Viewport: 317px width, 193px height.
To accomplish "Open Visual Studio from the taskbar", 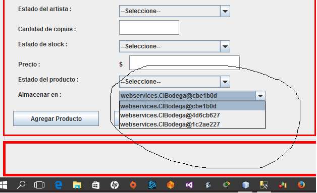I will pos(189,185).
